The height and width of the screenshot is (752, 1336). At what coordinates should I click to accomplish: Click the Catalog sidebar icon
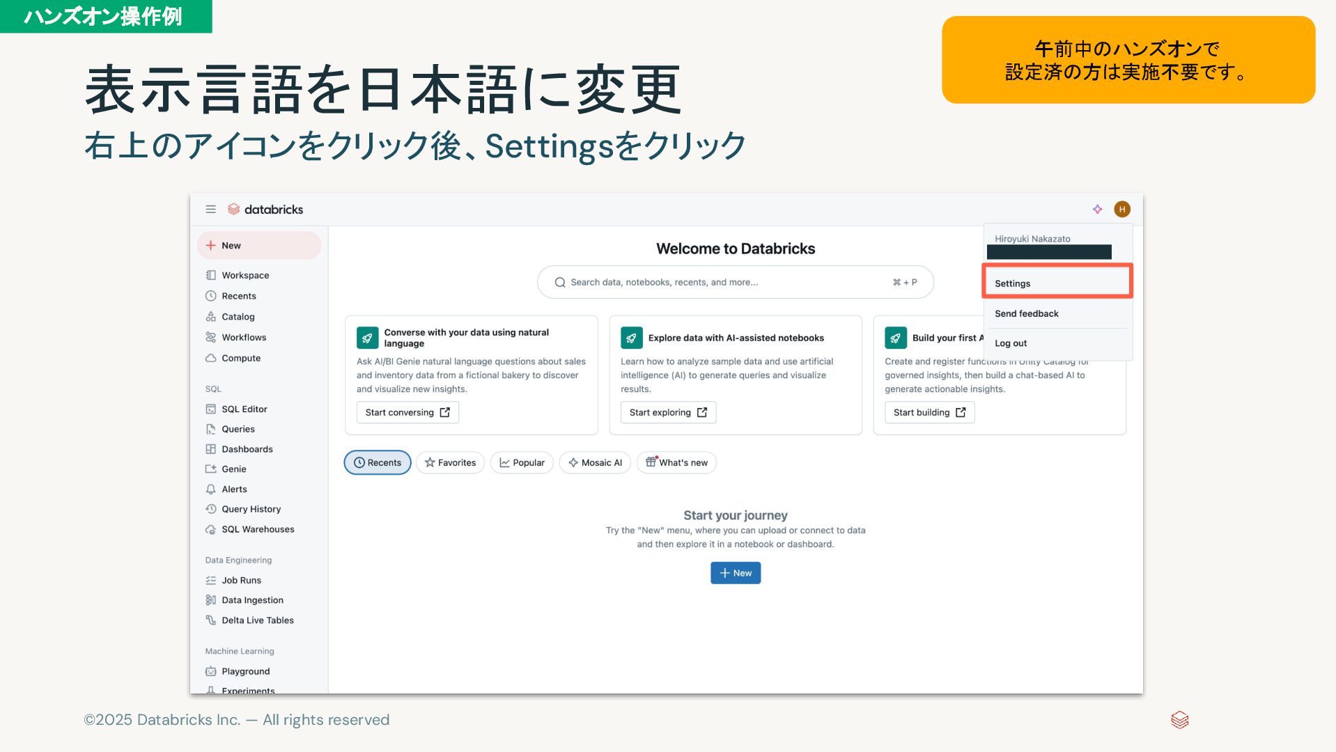[x=210, y=317]
